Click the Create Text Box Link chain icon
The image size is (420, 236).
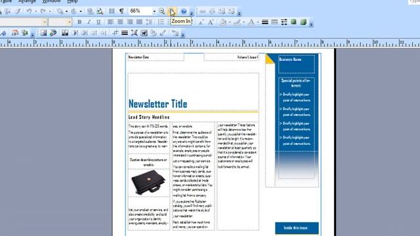click(203, 11)
